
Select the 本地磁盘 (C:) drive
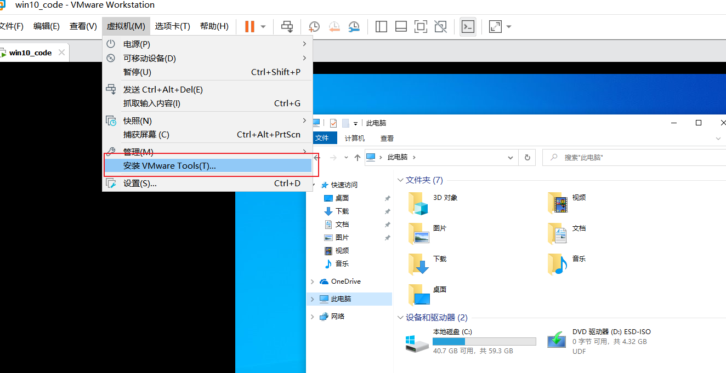(x=470, y=341)
